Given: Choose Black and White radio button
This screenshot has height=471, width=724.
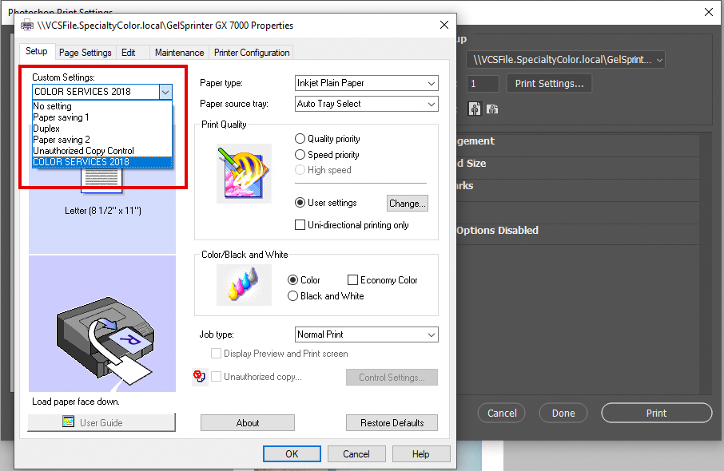Looking at the screenshot, I should tap(293, 296).
